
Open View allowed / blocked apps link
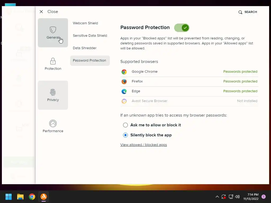tap(144, 145)
